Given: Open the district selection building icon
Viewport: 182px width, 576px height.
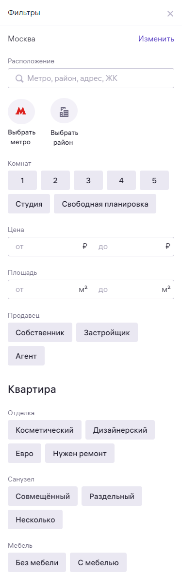Looking at the screenshot, I should 64,112.
